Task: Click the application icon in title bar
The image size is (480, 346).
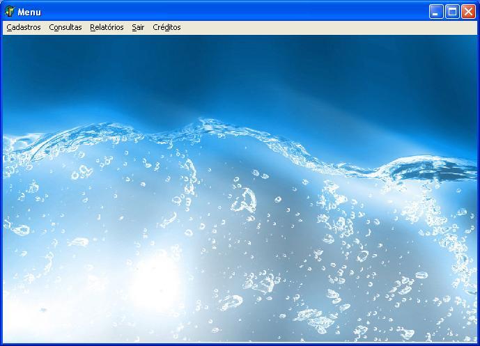Action: (10, 12)
